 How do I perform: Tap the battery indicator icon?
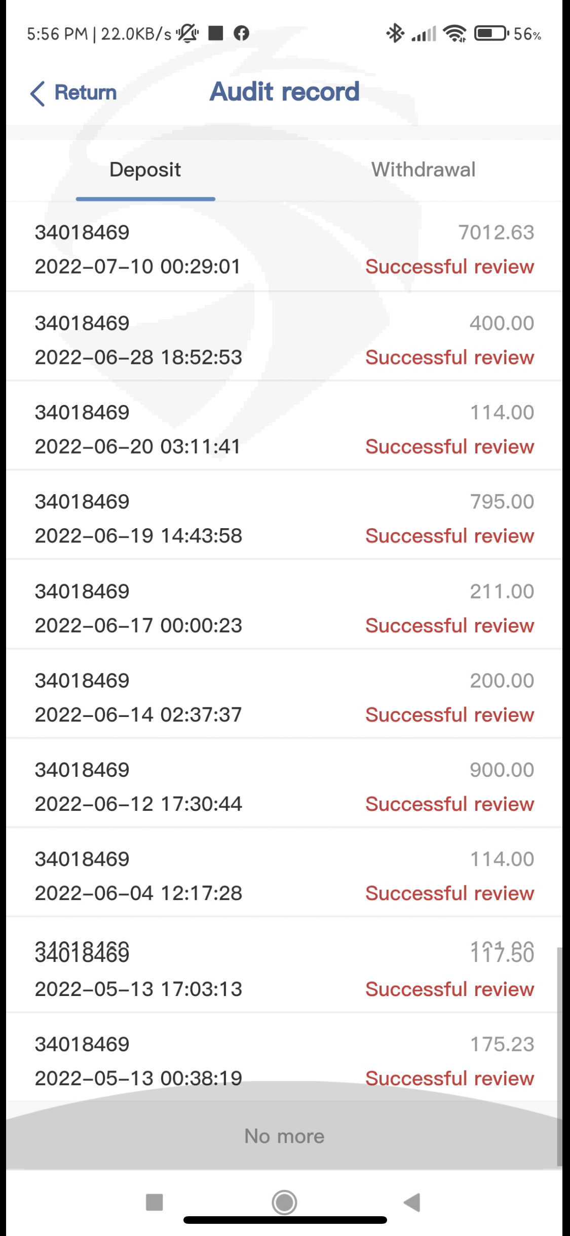point(490,33)
